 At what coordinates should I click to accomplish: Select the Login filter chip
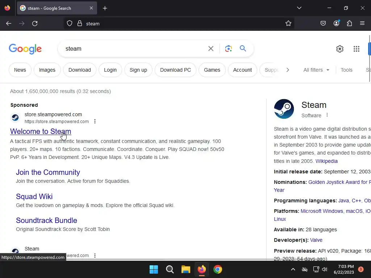(x=110, y=70)
